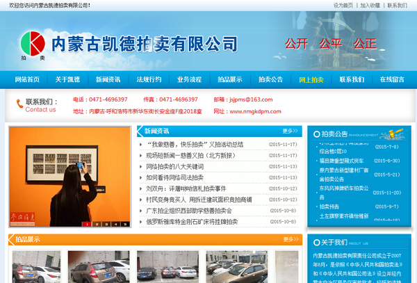Select slide 1 in the image carousel

(x=86, y=224)
